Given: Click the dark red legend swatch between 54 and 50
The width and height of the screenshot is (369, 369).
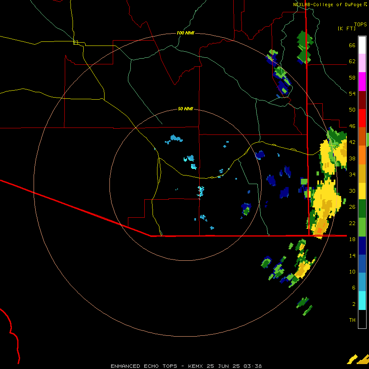Looking at the screenshot, I should tap(362, 100).
